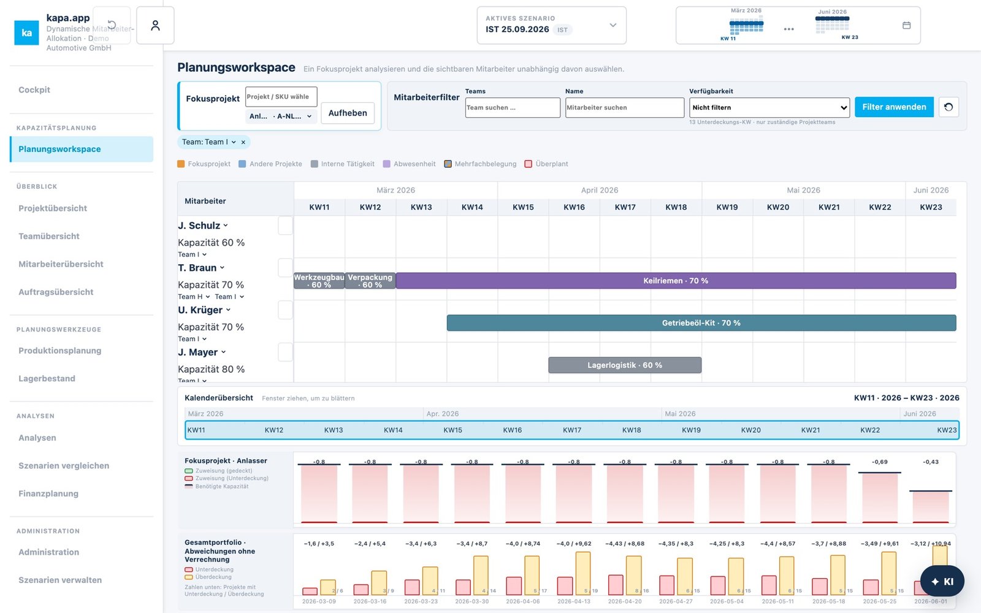Image resolution: width=981 pixels, height=613 pixels.
Task: Open the user profile icon button
Action: (155, 25)
